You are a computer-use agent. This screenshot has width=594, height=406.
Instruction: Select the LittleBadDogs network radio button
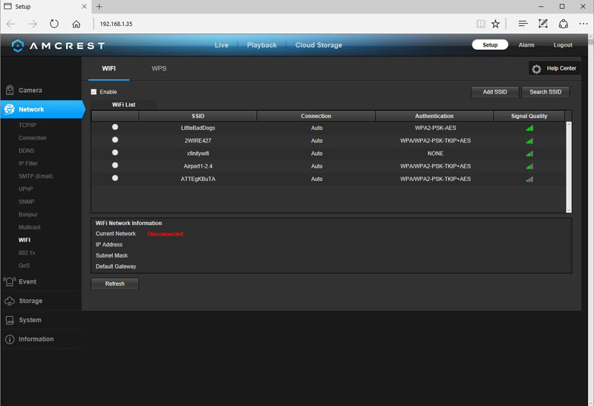tap(115, 128)
